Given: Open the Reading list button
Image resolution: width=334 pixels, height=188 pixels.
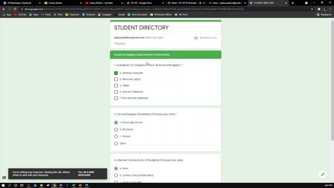Looking at the screenshot, I should pyautogui.click(x=324, y=15).
